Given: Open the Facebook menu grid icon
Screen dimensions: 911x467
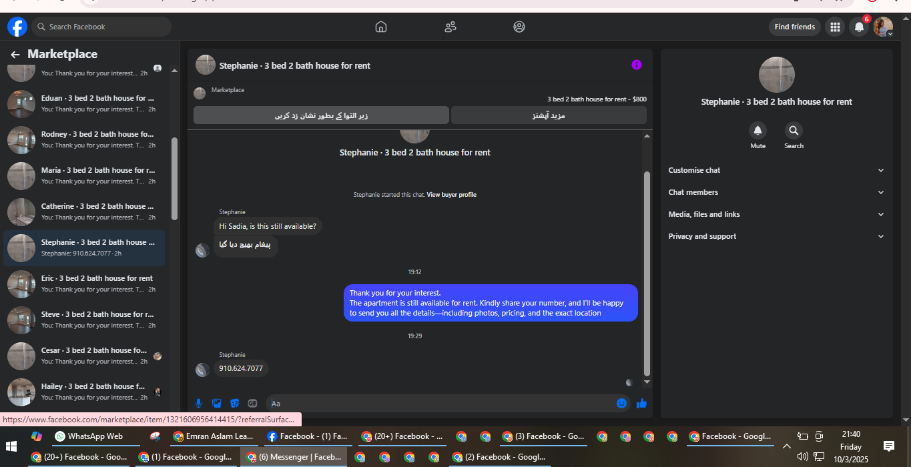Looking at the screenshot, I should tap(834, 27).
